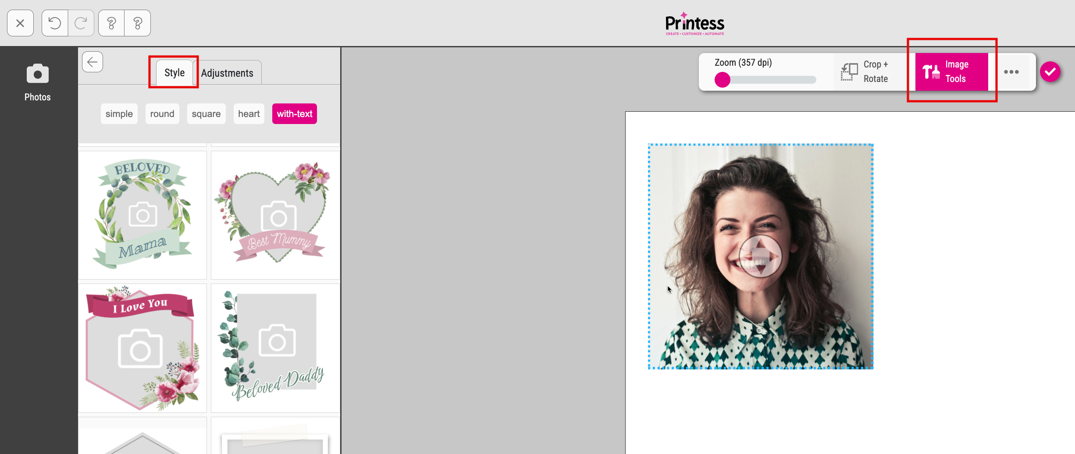Open the Image Tools button
Image resolution: width=1075 pixels, height=454 pixels.
point(952,72)
